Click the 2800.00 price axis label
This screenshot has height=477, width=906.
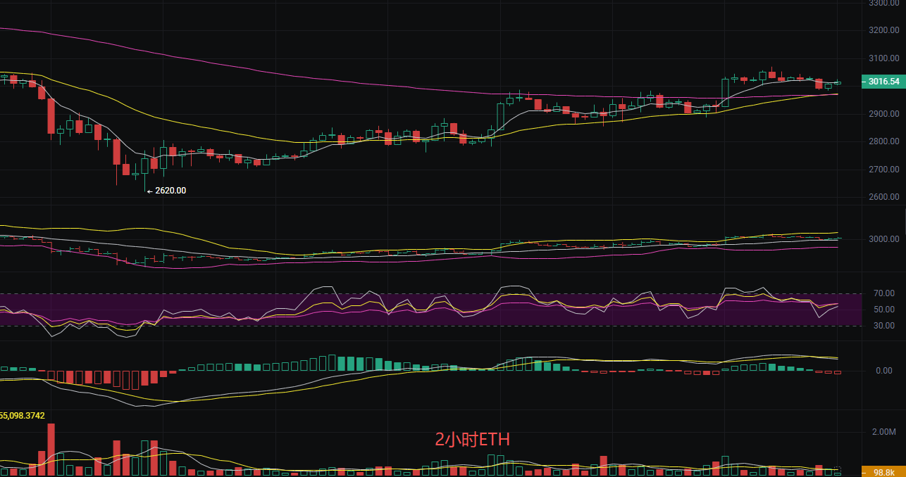click(884, 141)
